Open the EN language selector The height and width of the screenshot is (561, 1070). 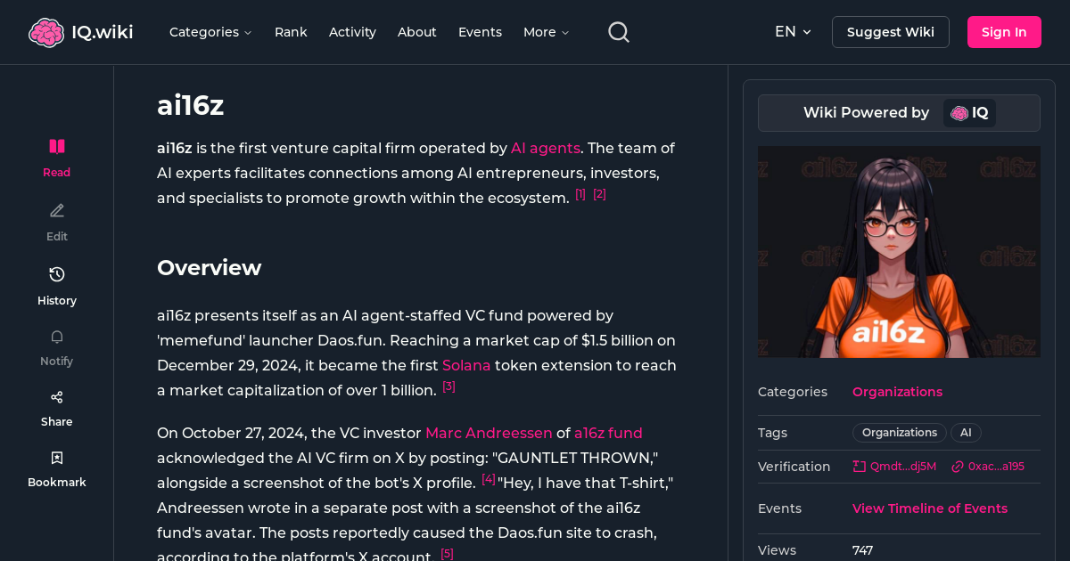793,32
